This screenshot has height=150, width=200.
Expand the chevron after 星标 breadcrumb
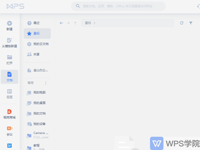(x=94, y=23)
